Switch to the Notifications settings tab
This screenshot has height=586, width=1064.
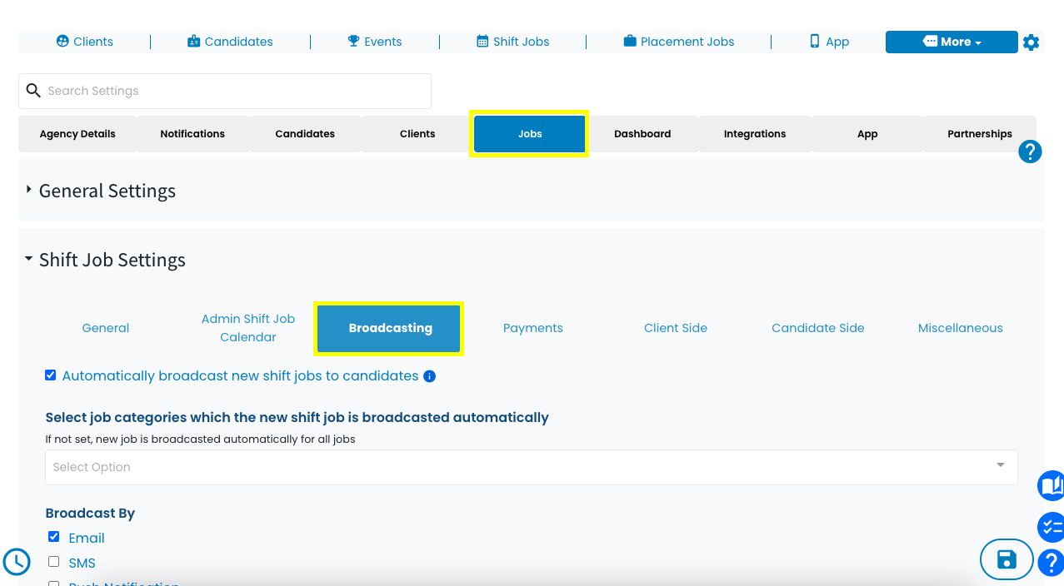(192, 134)
